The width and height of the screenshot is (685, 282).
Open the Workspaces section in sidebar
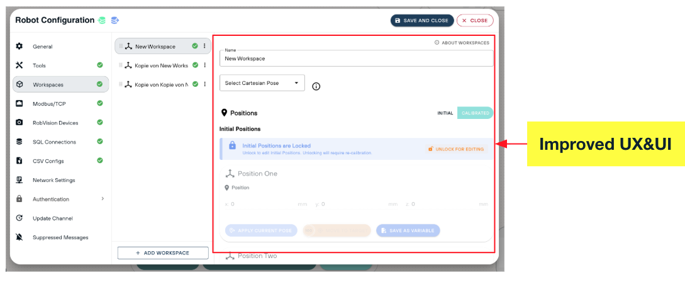[61, 85]
